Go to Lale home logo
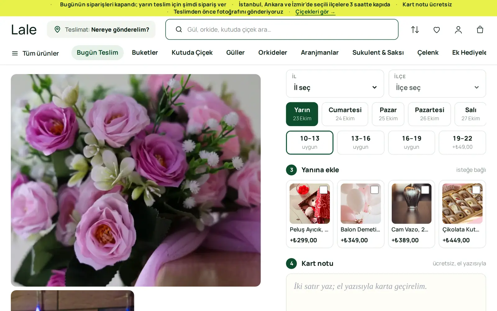 click(x=24, y=30)
